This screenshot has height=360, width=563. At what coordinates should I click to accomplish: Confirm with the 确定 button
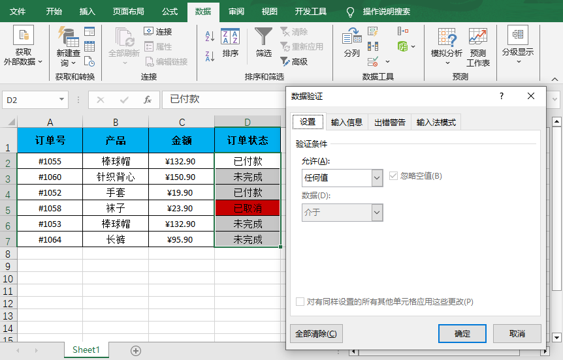click(462, 334)
